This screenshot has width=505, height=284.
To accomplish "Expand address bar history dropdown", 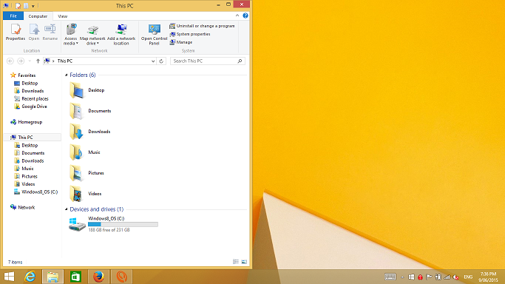I will [x=153, y=61].
